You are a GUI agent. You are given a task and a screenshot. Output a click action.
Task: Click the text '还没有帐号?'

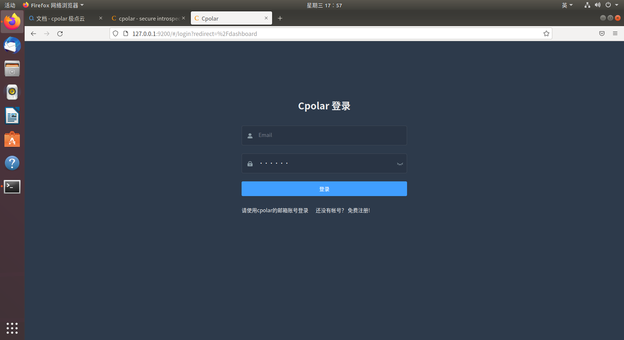tap(329, 210)
